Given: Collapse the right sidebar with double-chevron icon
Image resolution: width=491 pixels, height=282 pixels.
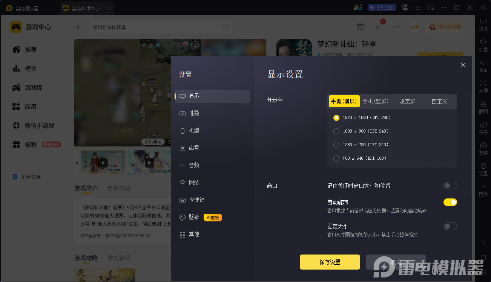Looking at the screenshot, I should click(483, 8).
